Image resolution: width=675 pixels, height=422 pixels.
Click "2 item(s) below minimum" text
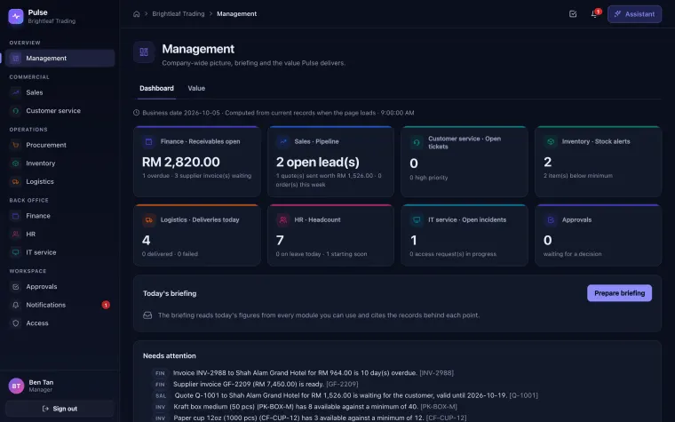[x=577, y=176]
